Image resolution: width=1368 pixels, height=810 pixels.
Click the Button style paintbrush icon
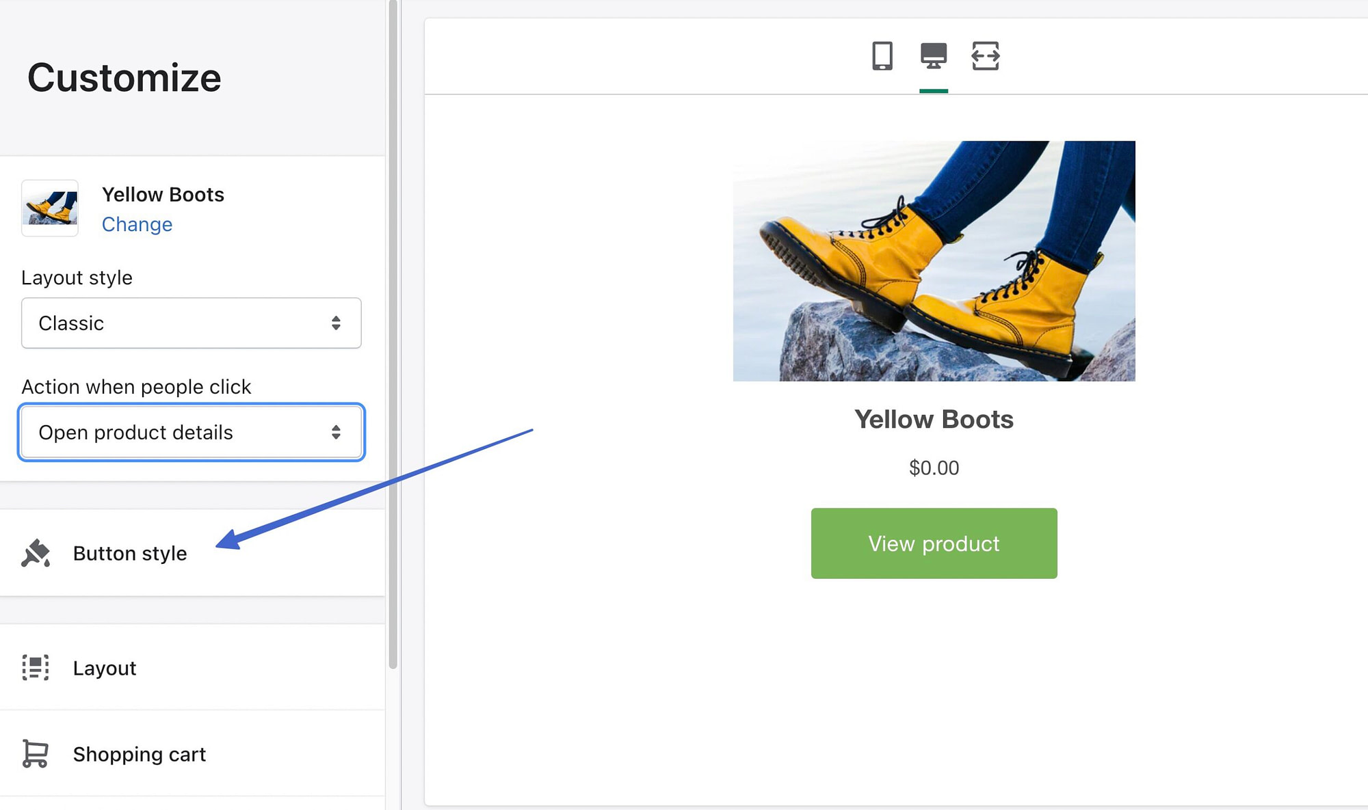point(36,553)
